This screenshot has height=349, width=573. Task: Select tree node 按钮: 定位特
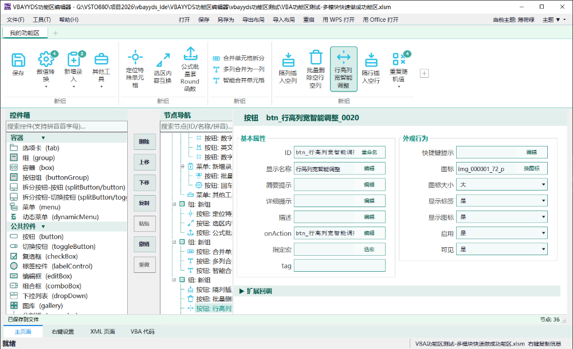coord(210,214)
